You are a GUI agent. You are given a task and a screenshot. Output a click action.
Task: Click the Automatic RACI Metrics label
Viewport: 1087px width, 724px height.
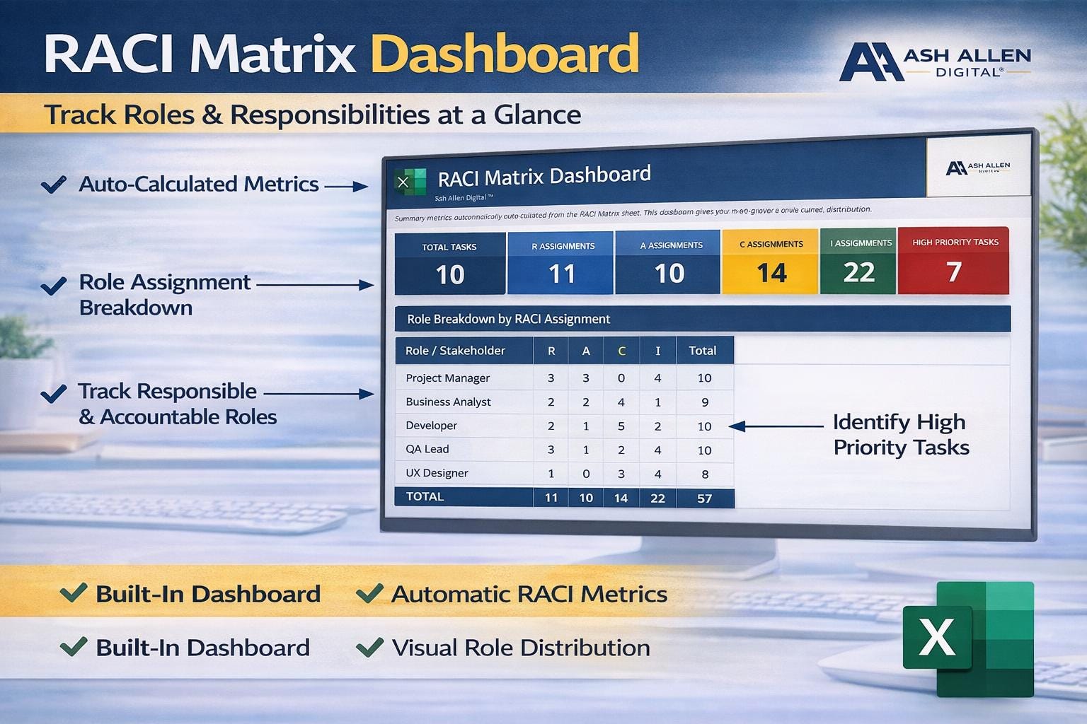coord(529,594)
